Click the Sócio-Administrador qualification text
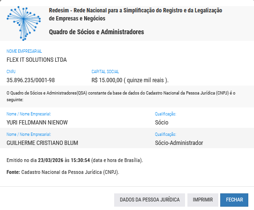Screen dimensions: 254x210 [x=179, y=143]
